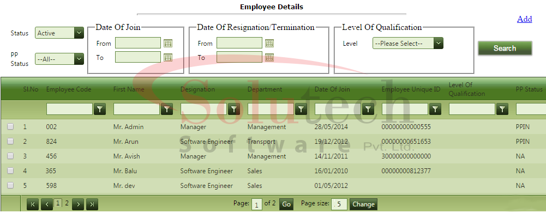The width and height of the screenshot is (546, 213).
Task: Go to the previous page of results
Action: click(x=47, y=204)
